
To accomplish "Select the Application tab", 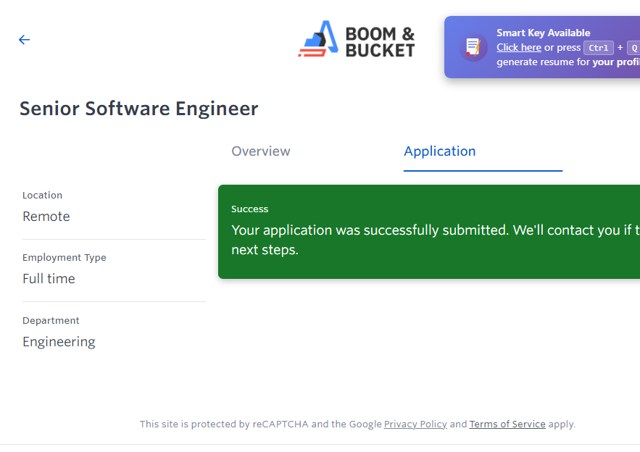I will tap(440, 151).
